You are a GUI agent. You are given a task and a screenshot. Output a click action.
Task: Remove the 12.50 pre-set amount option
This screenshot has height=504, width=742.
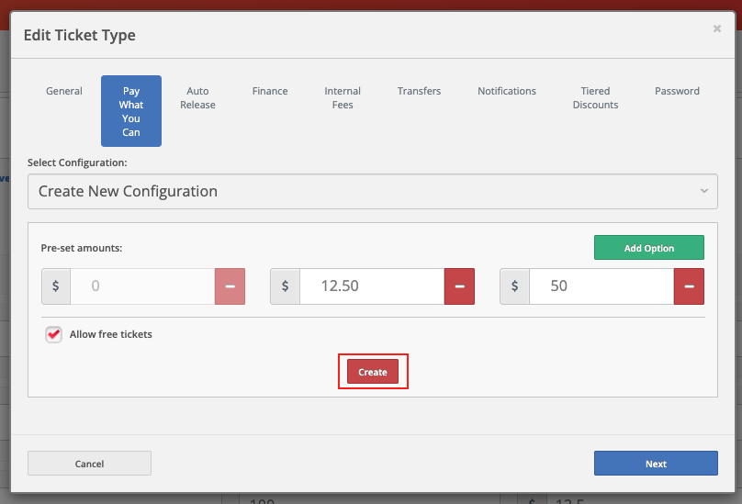point(459,286)
